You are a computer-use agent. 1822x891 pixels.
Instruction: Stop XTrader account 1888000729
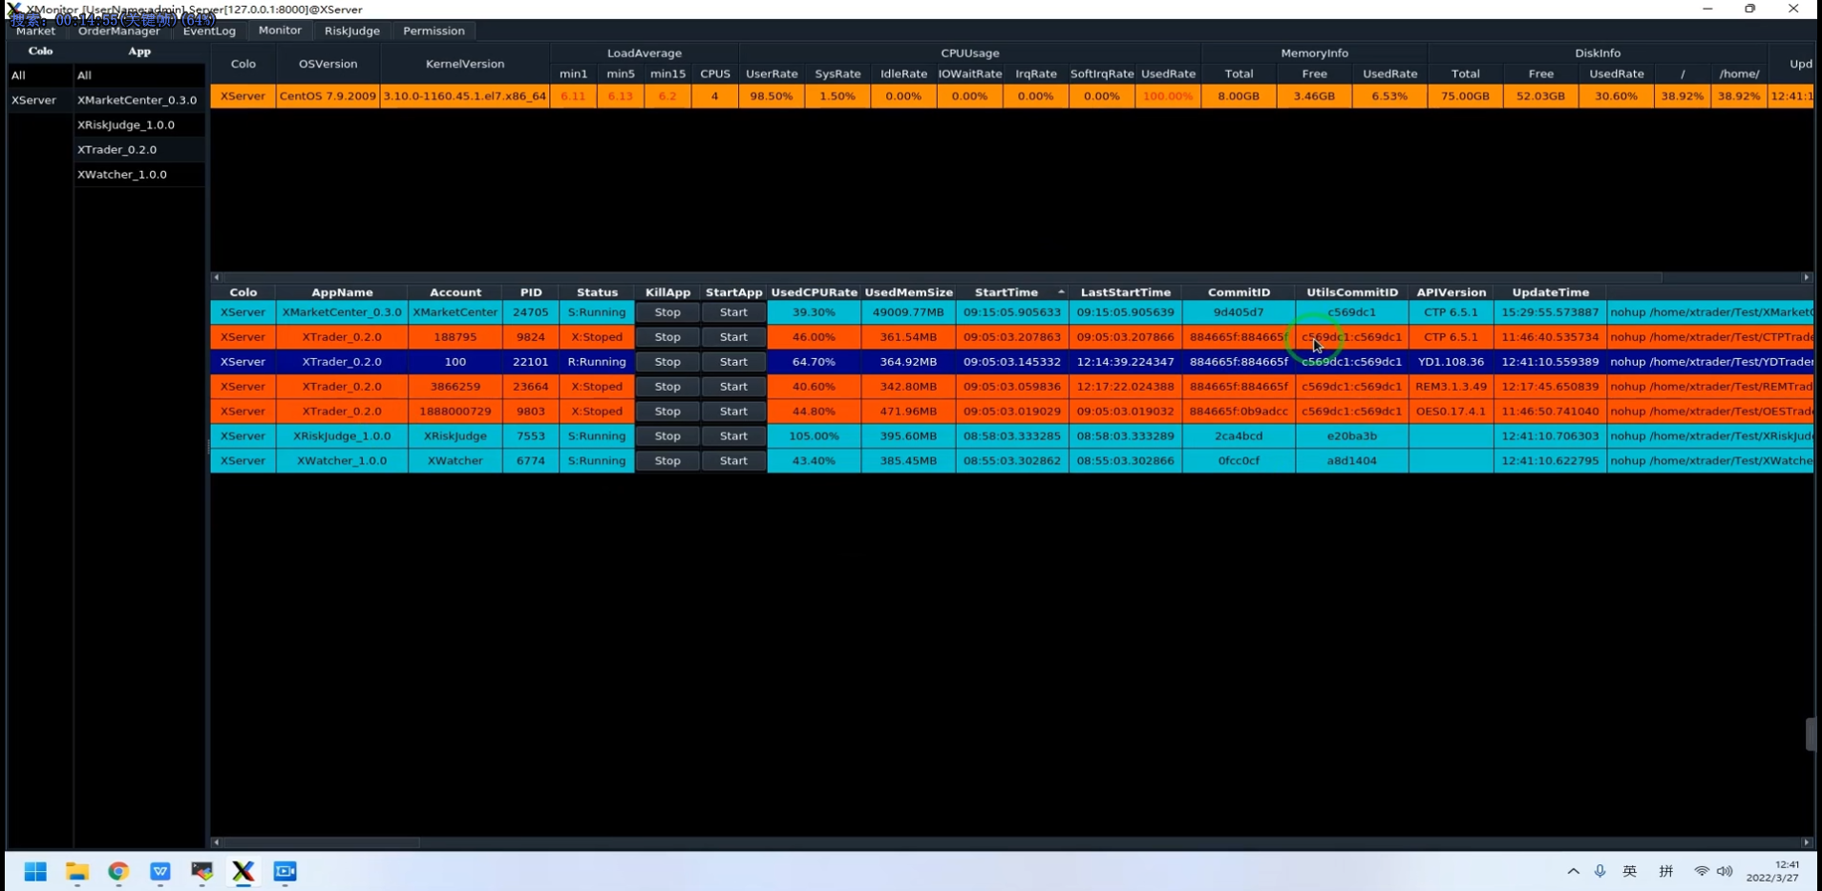click(667, 412)
